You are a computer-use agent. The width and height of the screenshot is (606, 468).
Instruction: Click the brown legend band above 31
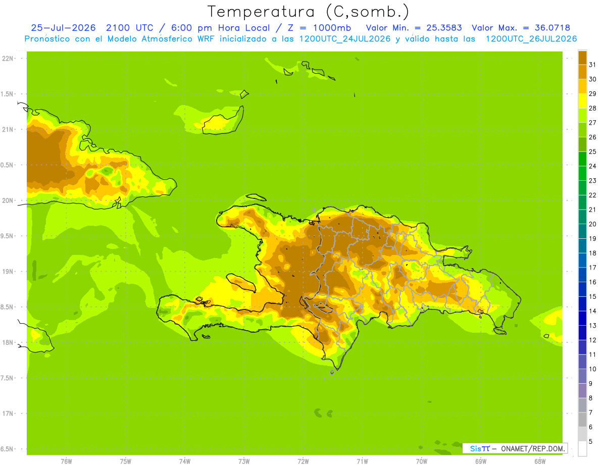[x=582, y=58]
